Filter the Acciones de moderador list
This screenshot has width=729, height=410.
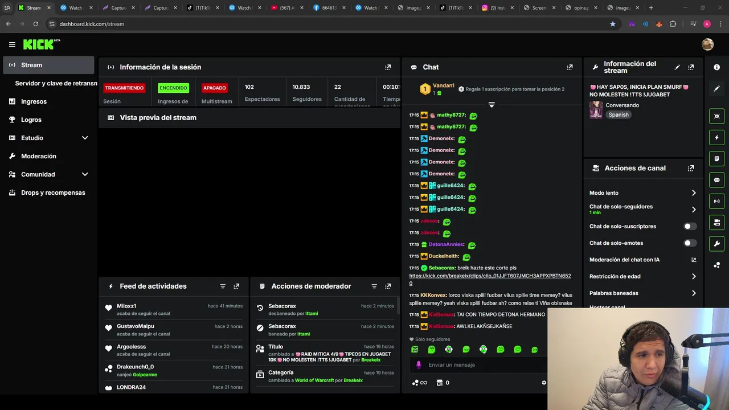point(374,286)
